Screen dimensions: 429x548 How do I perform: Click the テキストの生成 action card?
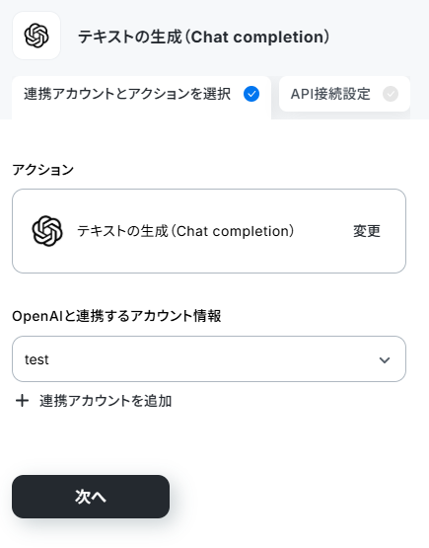click(x=209, y=231)
